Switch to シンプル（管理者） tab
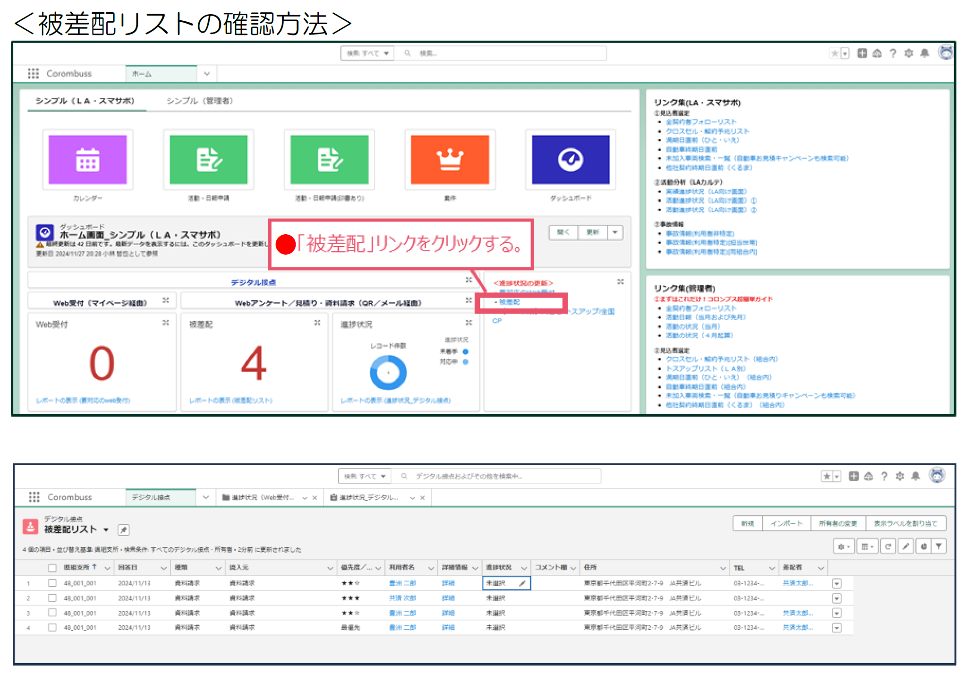 click(199, 101)
